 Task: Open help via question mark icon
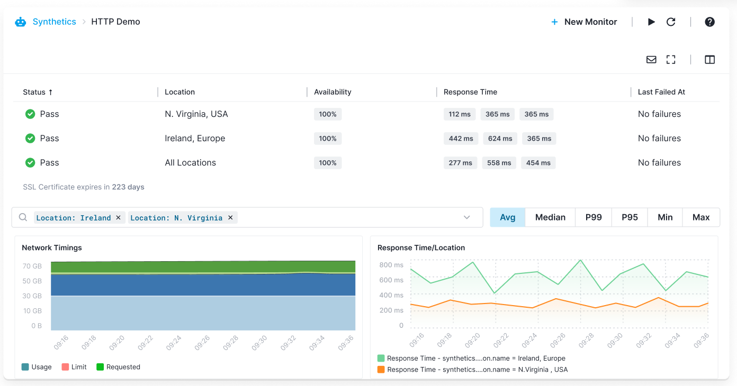(x=709, y=22)
